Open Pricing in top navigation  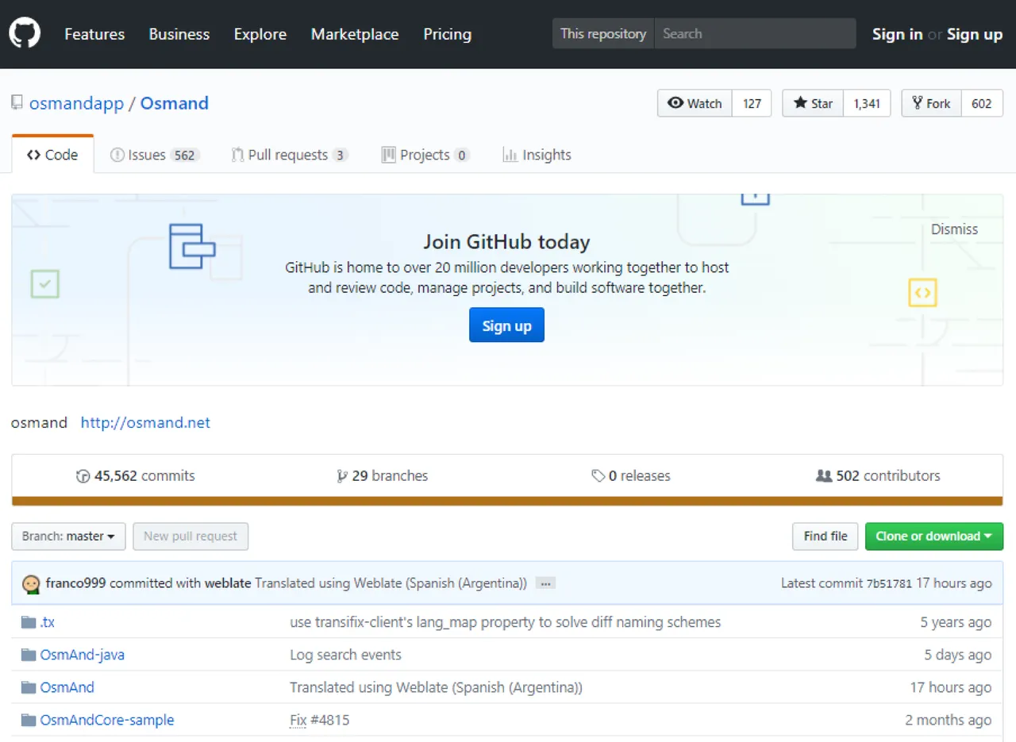pos(448,34)
